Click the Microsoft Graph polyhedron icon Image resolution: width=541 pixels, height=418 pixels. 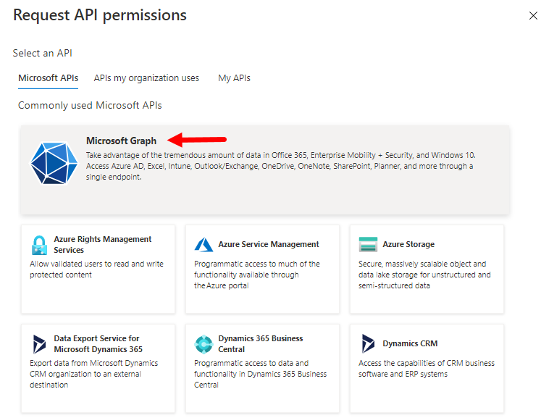54,163
